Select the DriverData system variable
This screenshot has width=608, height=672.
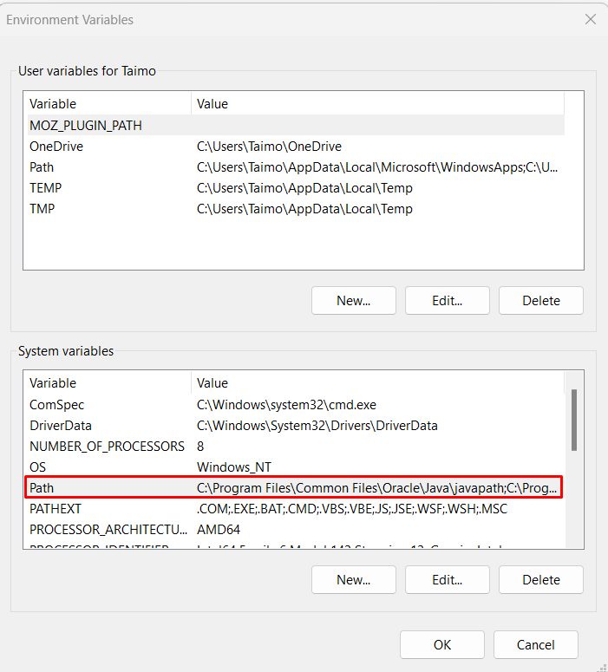(x=296, y=426)
